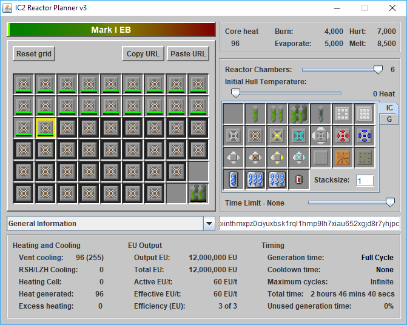Choose the neutron reflector component

point(342,113)
